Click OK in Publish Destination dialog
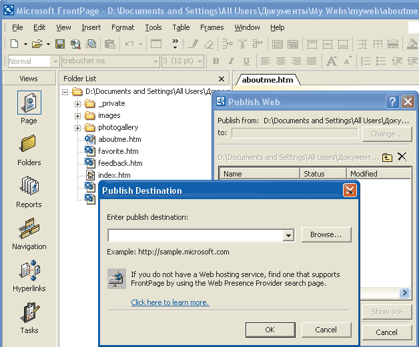 270,330
